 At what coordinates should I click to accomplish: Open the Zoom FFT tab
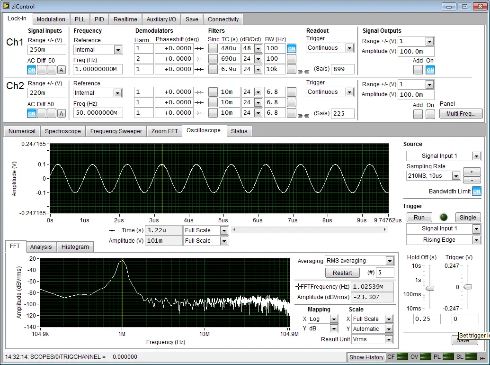(x=164, y=131)
